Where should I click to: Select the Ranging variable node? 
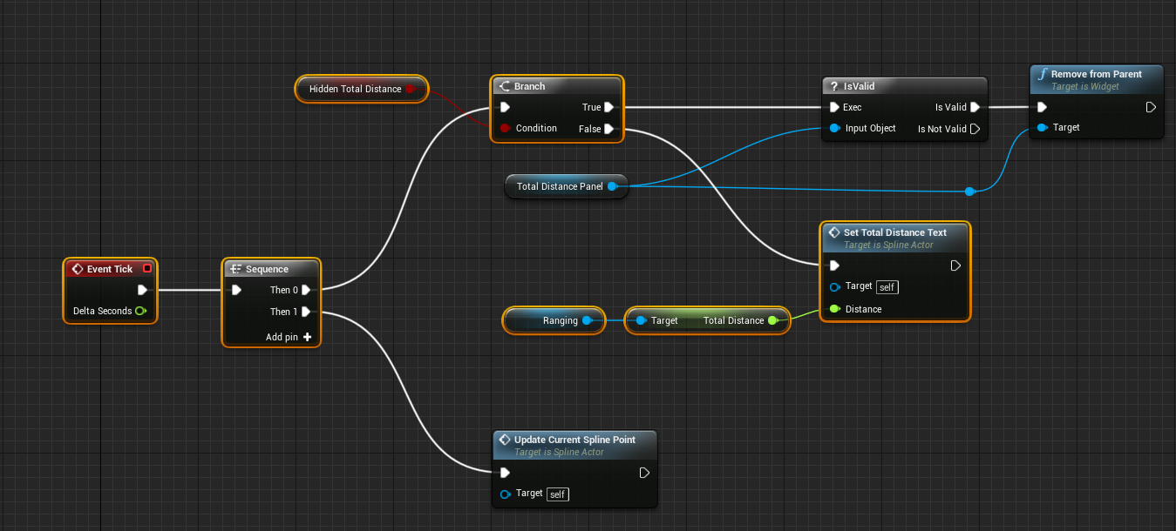tap(554, 320)
